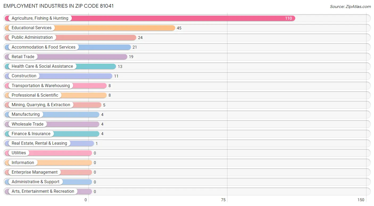This screenshot has height=206, width=374.
Task: Click the Wholesale Trade label
Action: tap(27, 124)
